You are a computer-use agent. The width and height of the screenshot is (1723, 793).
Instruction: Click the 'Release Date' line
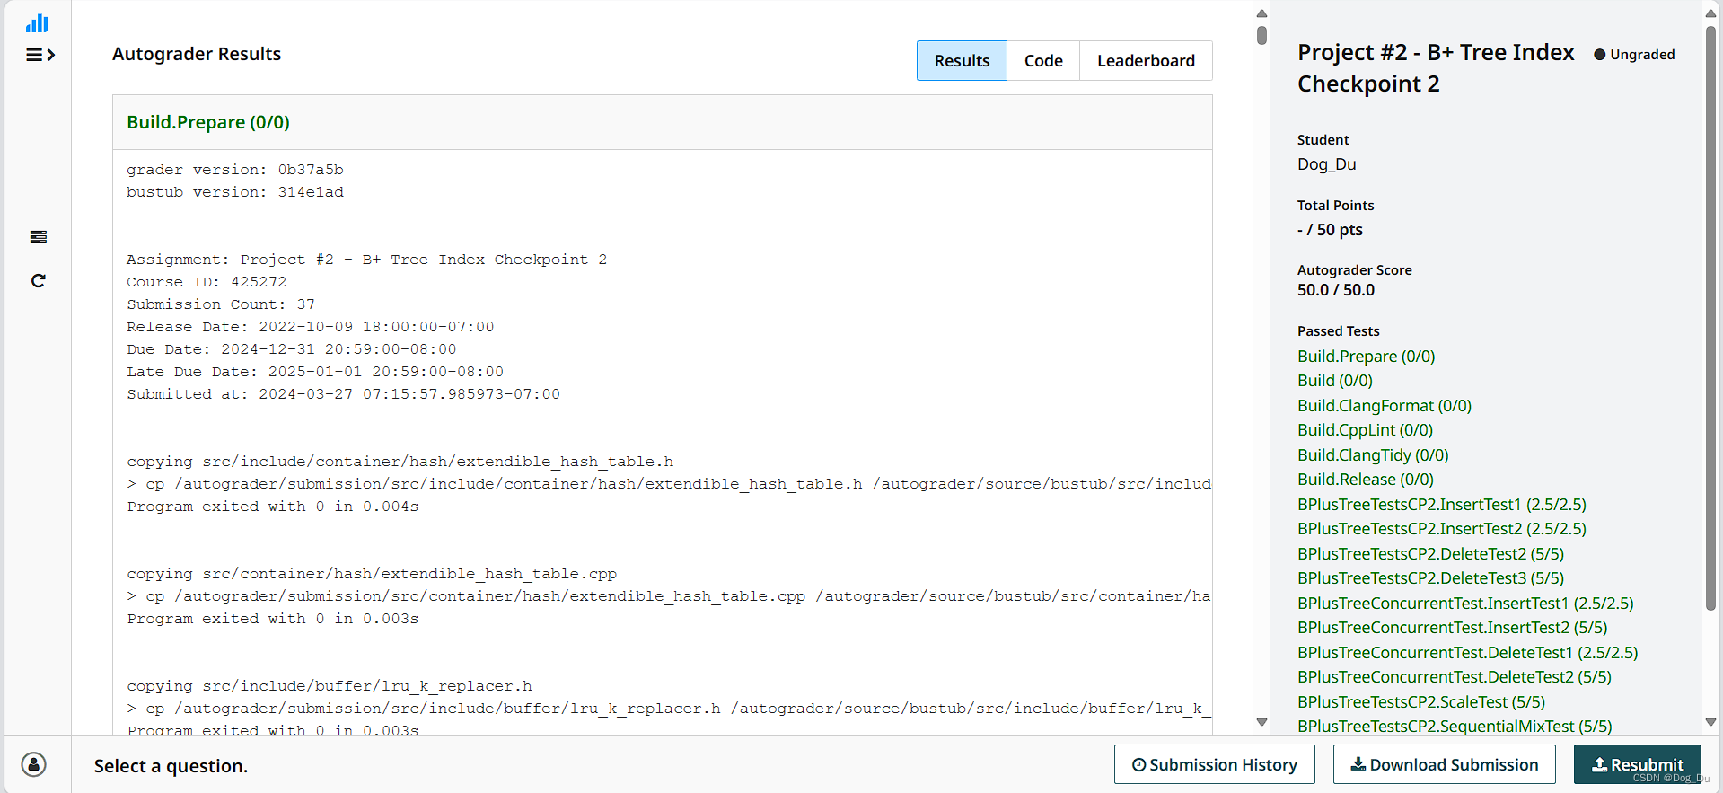coord(311,327)
